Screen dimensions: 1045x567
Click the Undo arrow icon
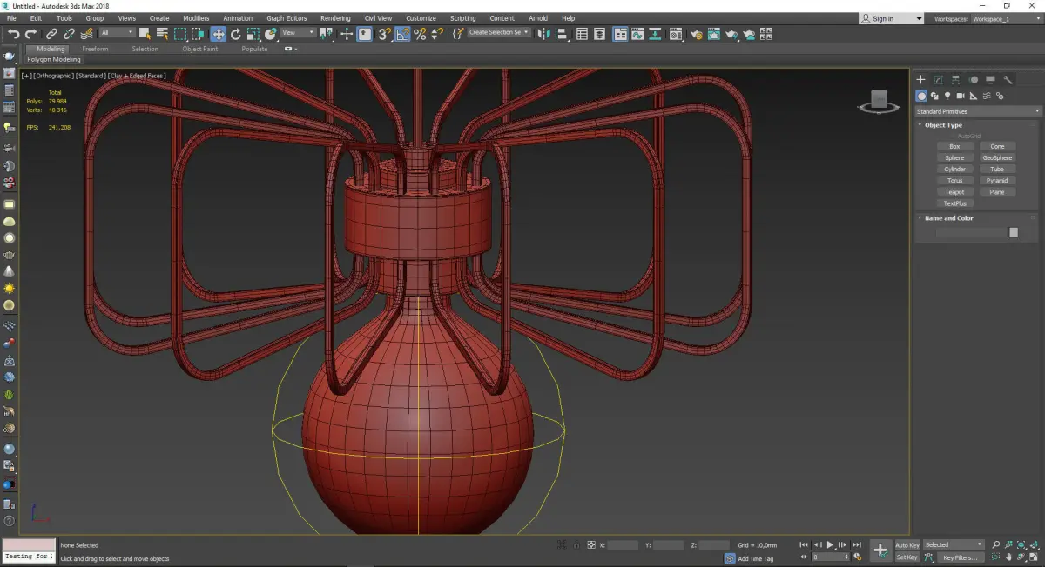tap(14, 34)
